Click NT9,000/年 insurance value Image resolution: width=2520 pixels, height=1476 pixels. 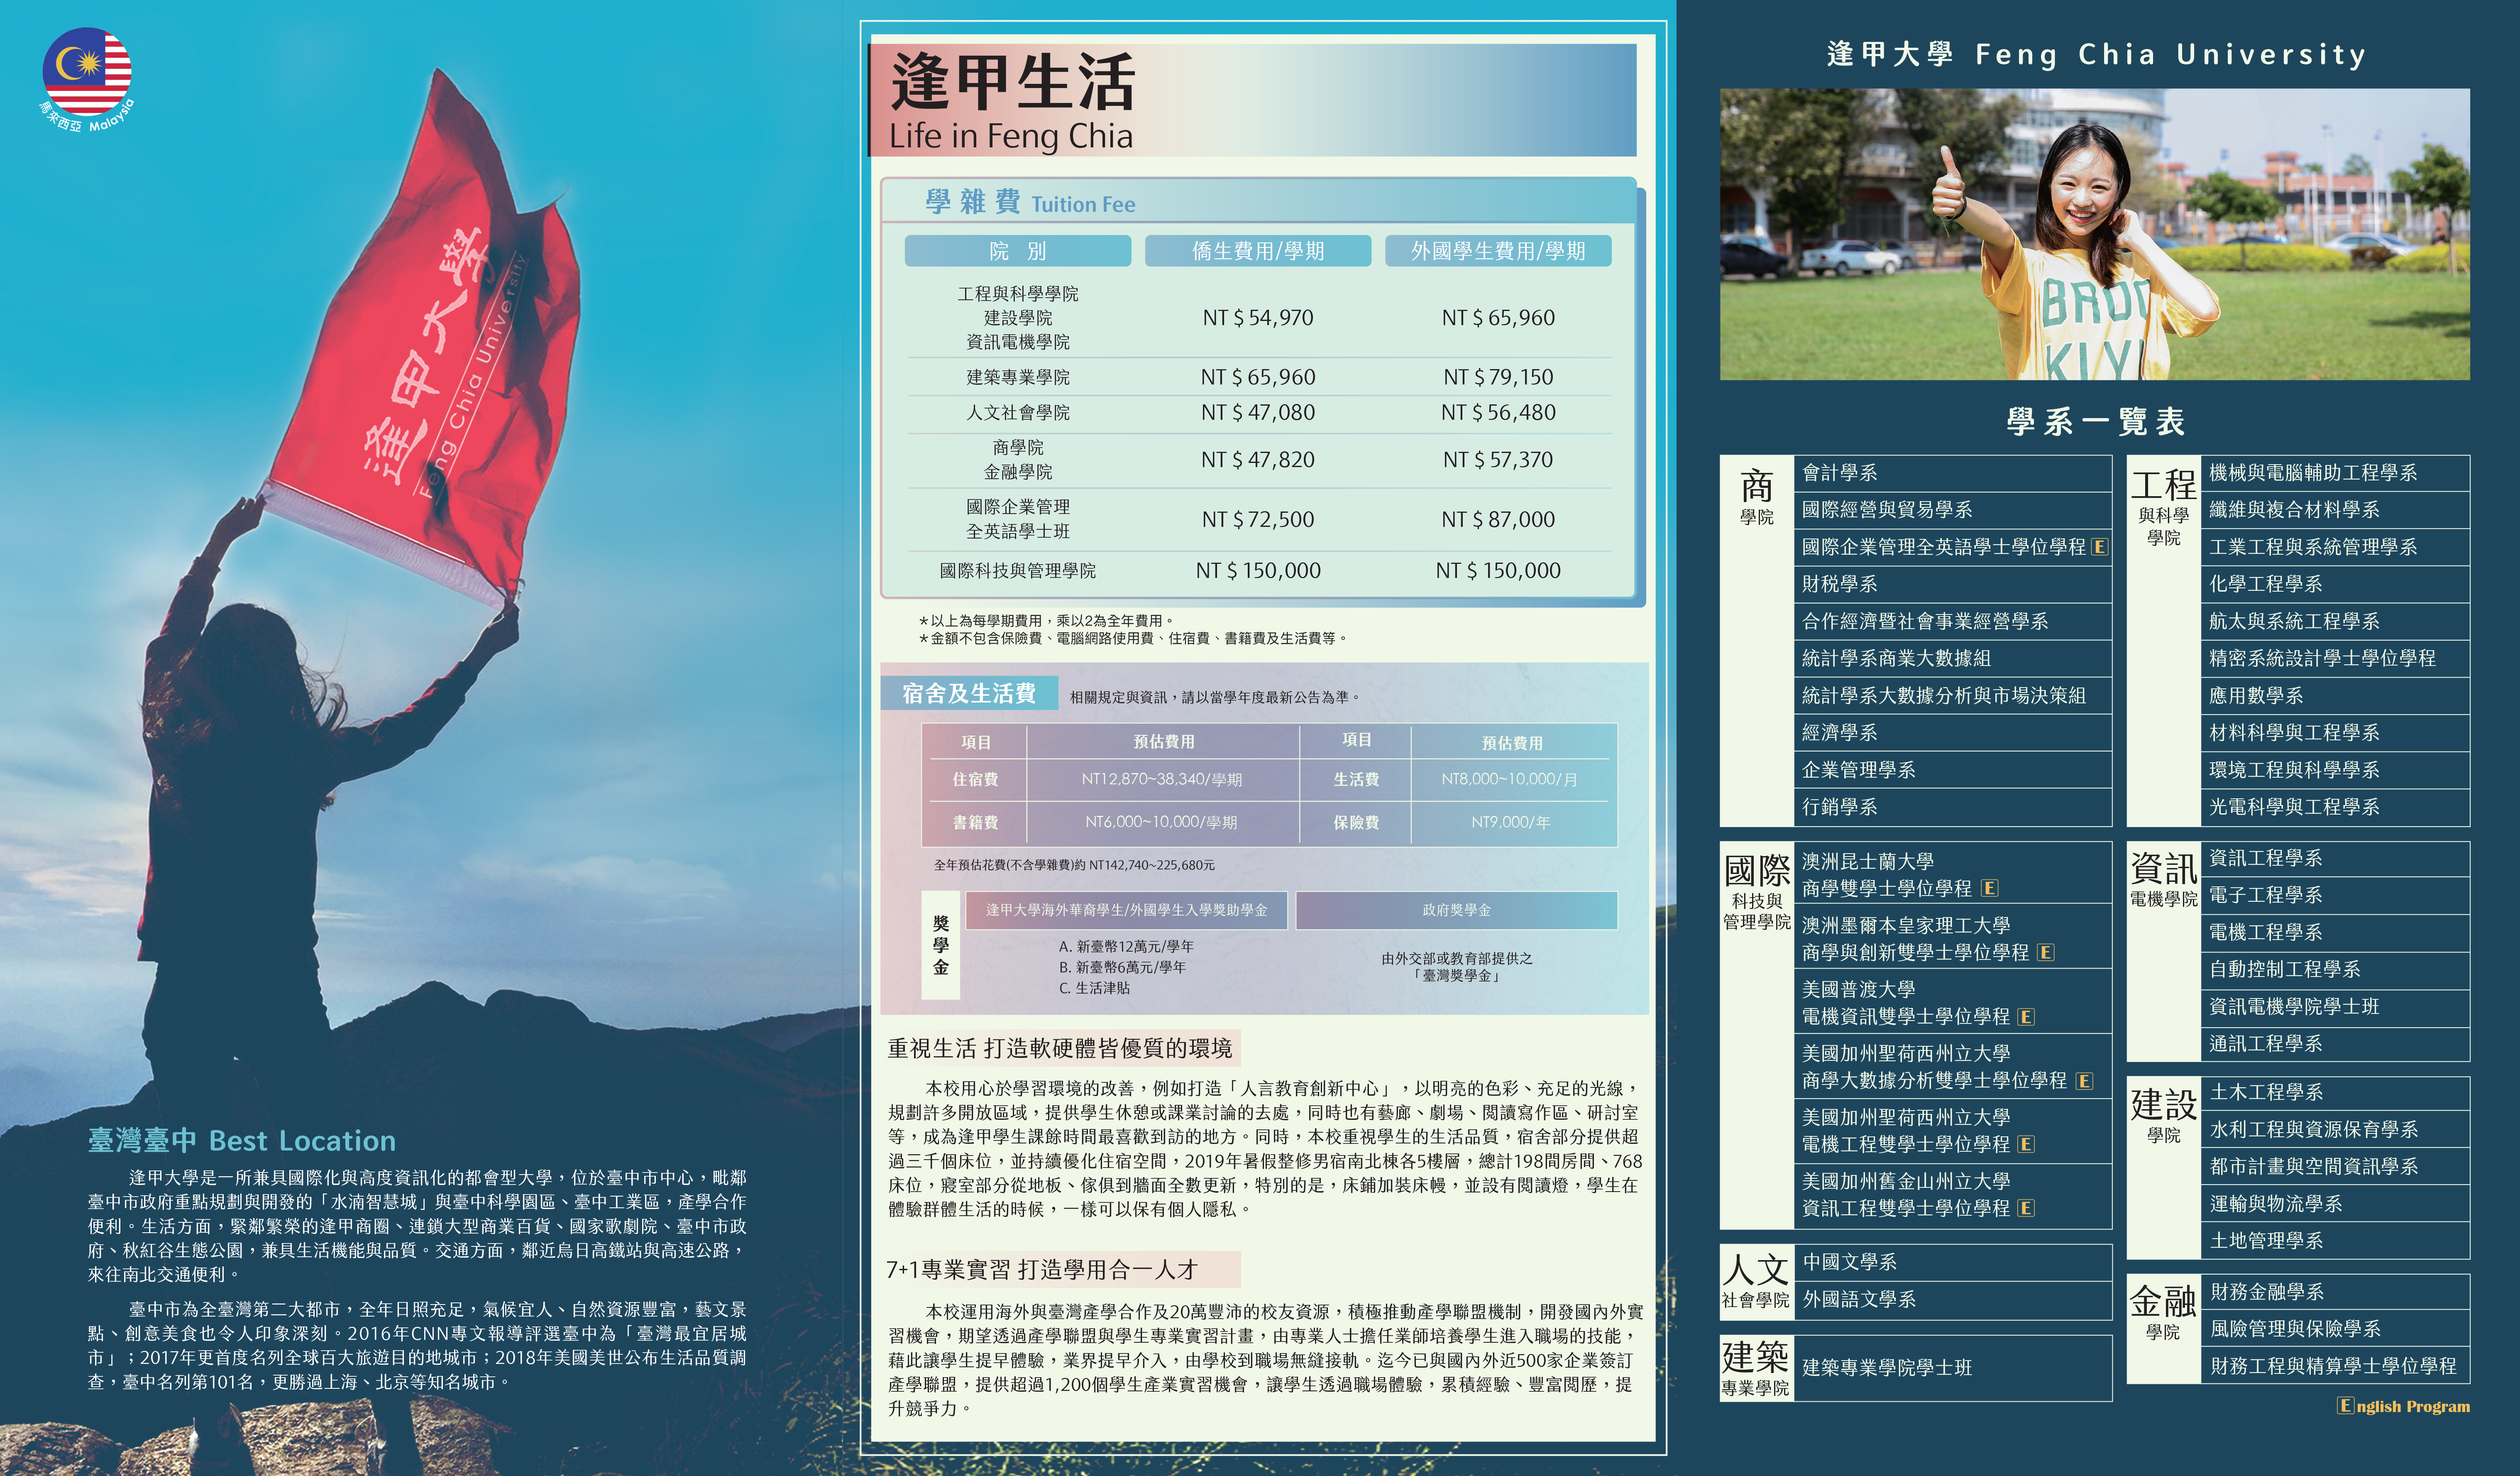pos(1510,822)
